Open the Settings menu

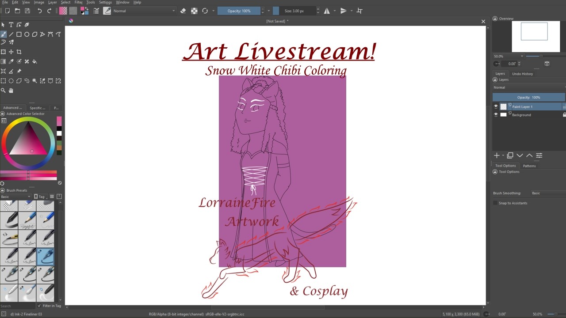[x=105, y=2]
